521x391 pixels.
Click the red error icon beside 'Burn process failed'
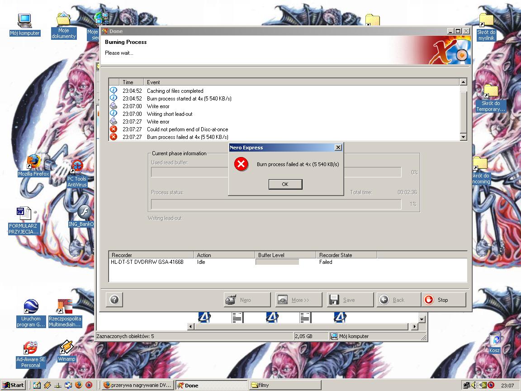[114, 137]
